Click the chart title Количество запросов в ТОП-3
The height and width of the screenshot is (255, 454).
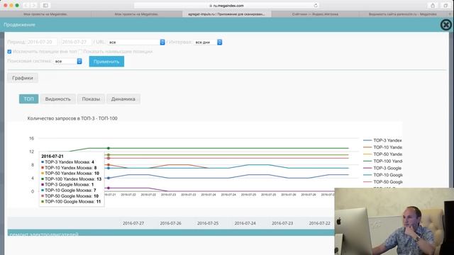pyautogui.click(x=72, y=118)
